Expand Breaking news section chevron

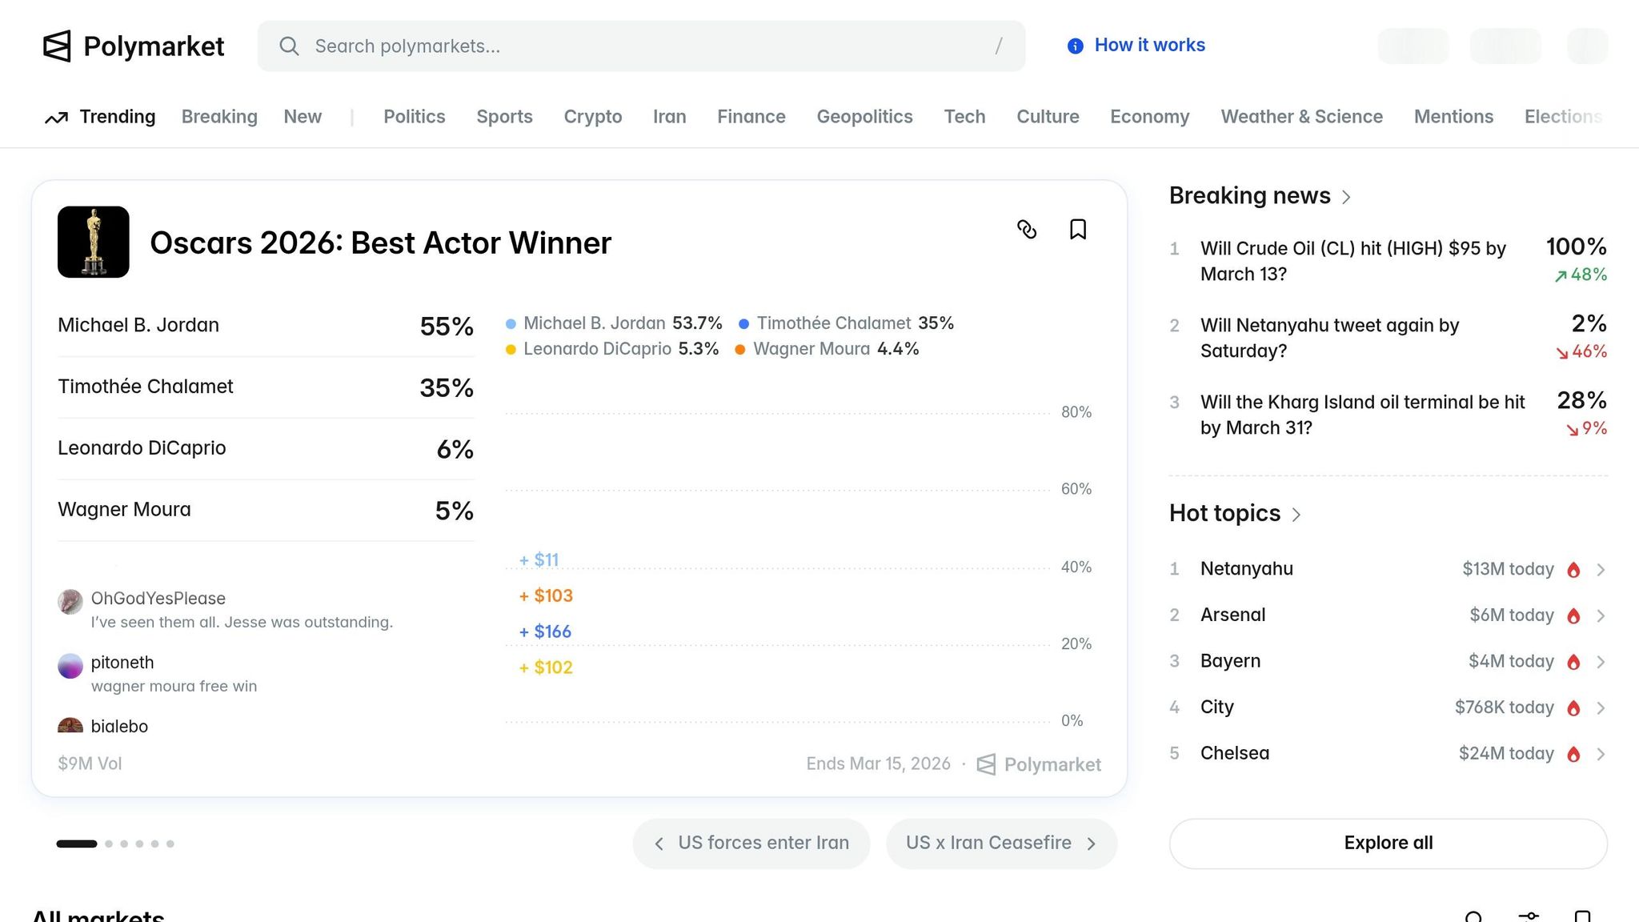[1346, 197]
